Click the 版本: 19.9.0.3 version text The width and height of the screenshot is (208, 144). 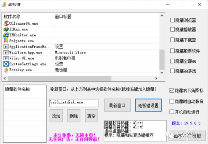(186, 123)
